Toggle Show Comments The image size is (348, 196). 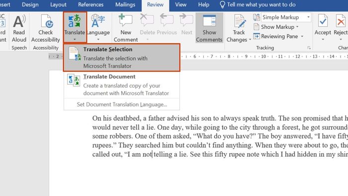point(209,28)
